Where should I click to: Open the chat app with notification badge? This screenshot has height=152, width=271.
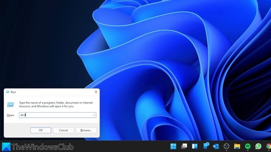(x=206, y=146)
